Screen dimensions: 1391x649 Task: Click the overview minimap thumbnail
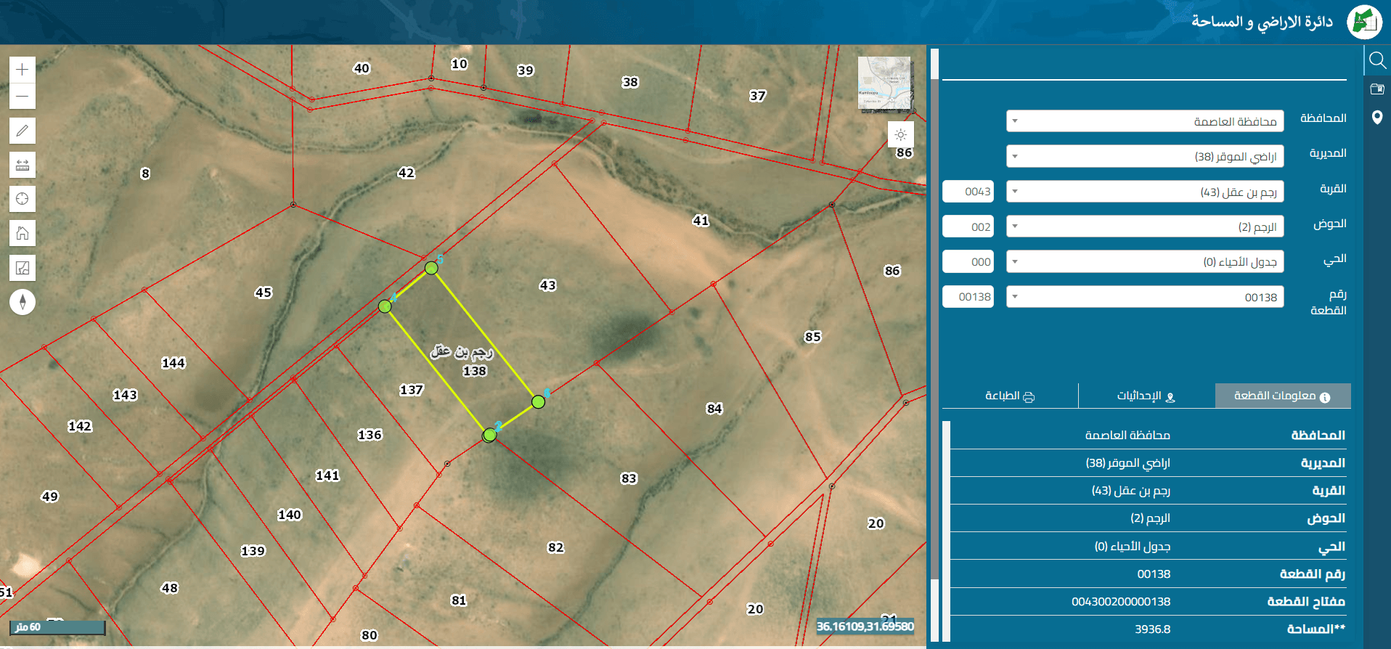click(x=884, y=83)
